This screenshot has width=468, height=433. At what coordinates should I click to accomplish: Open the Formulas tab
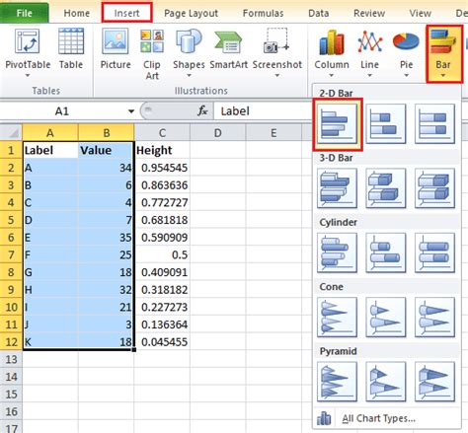point(263,13)
